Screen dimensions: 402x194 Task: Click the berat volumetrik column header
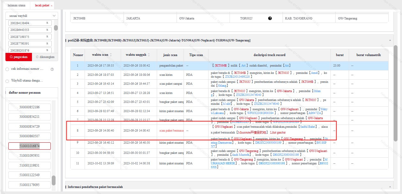point(368,55)
